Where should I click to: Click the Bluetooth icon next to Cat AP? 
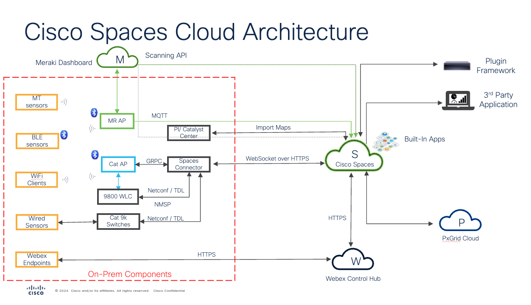pos(95,155)
